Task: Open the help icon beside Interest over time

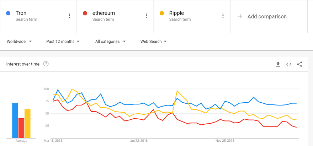Action: (46, 64)
